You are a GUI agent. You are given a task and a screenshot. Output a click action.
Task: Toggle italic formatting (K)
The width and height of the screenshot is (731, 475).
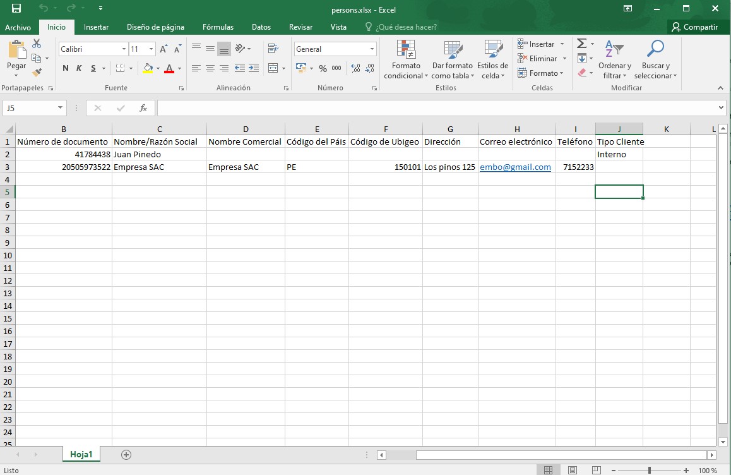[80, 68]
